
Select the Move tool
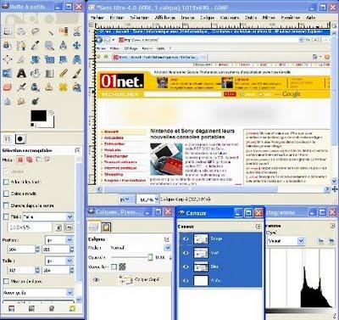click(x=77, y=45)
